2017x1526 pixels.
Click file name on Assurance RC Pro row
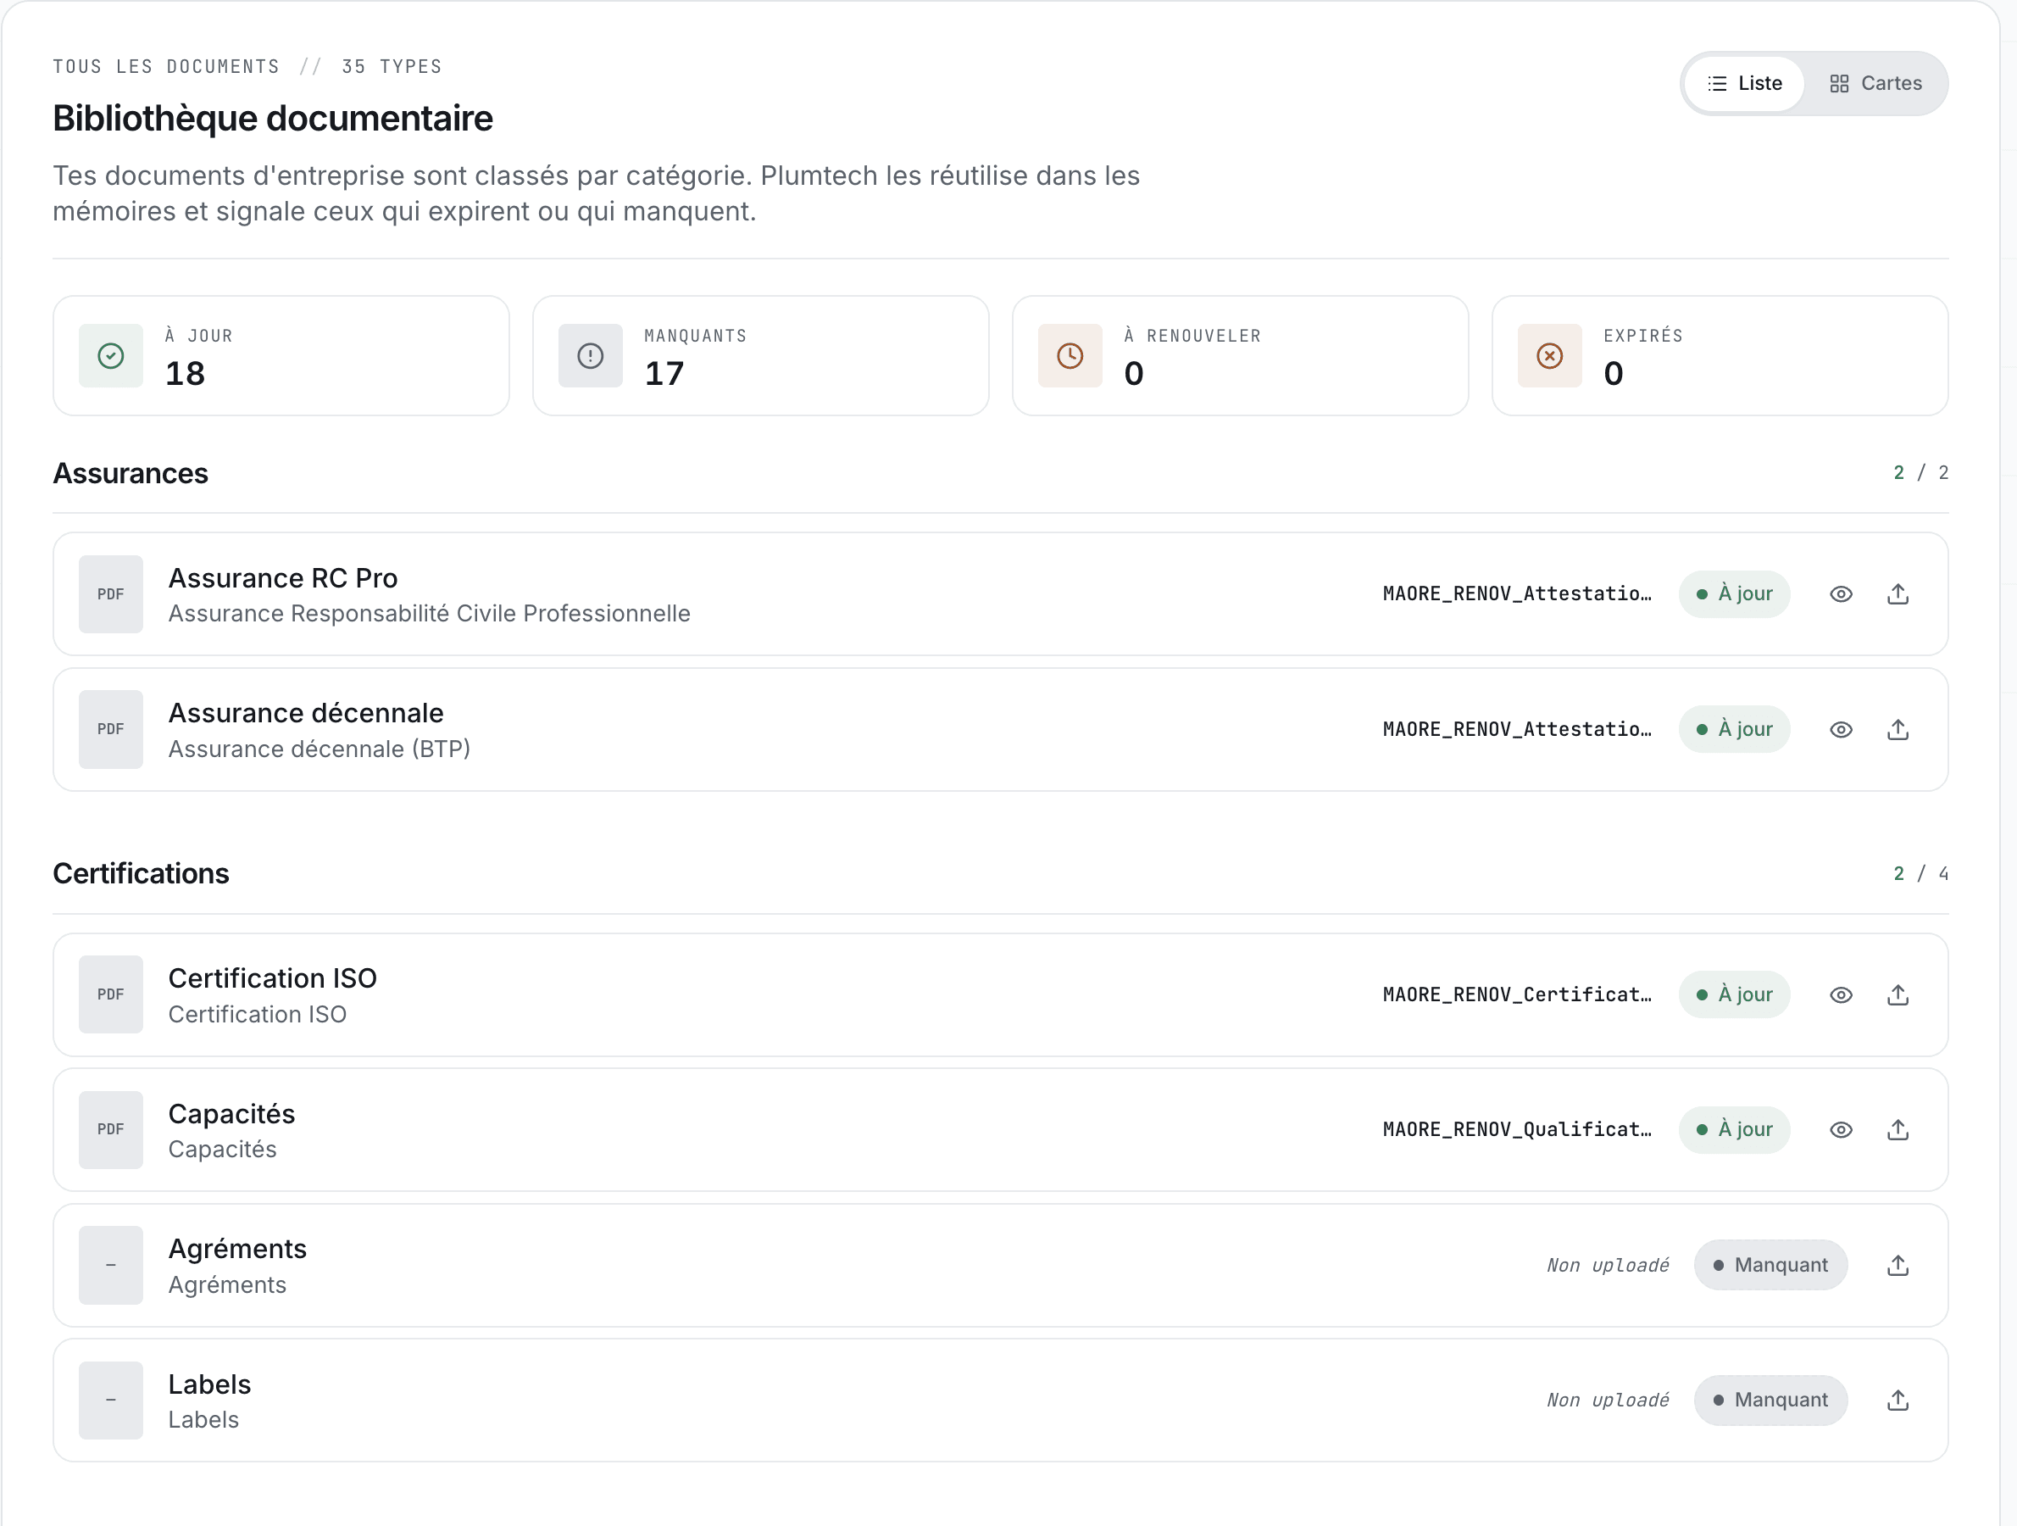click(1517, 593)
